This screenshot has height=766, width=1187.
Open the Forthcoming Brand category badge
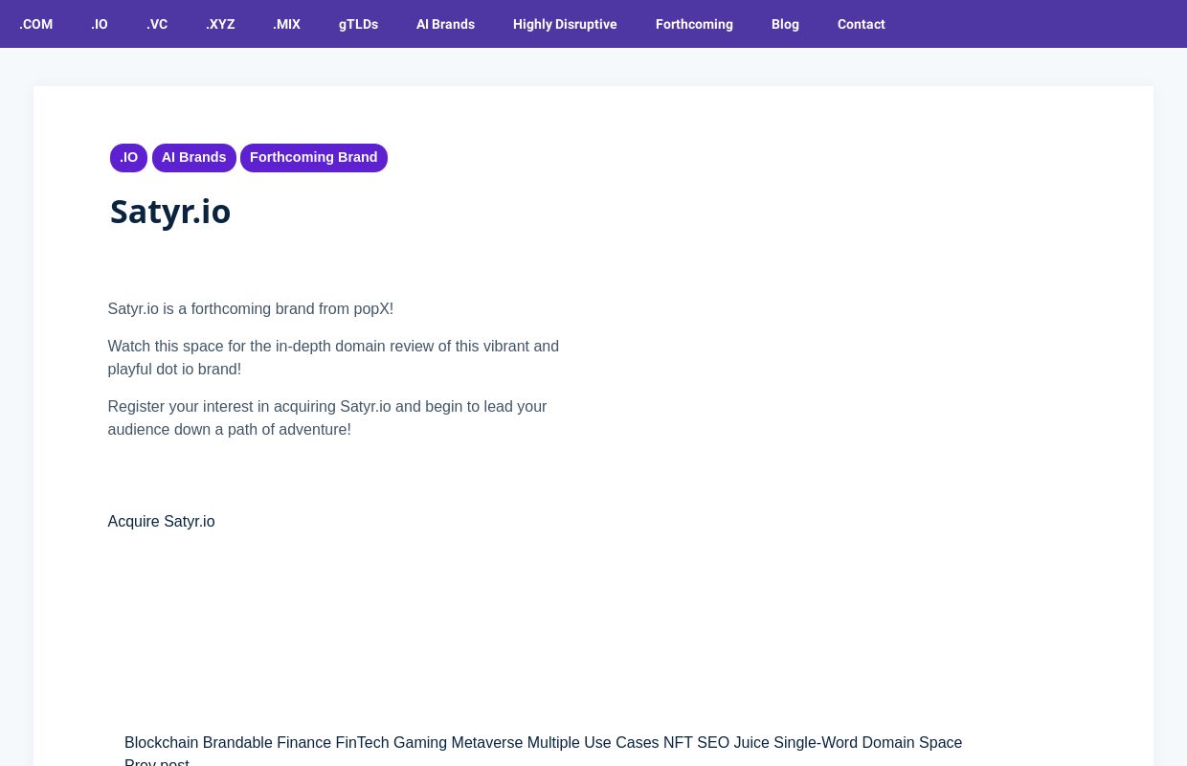pos(314,158)
